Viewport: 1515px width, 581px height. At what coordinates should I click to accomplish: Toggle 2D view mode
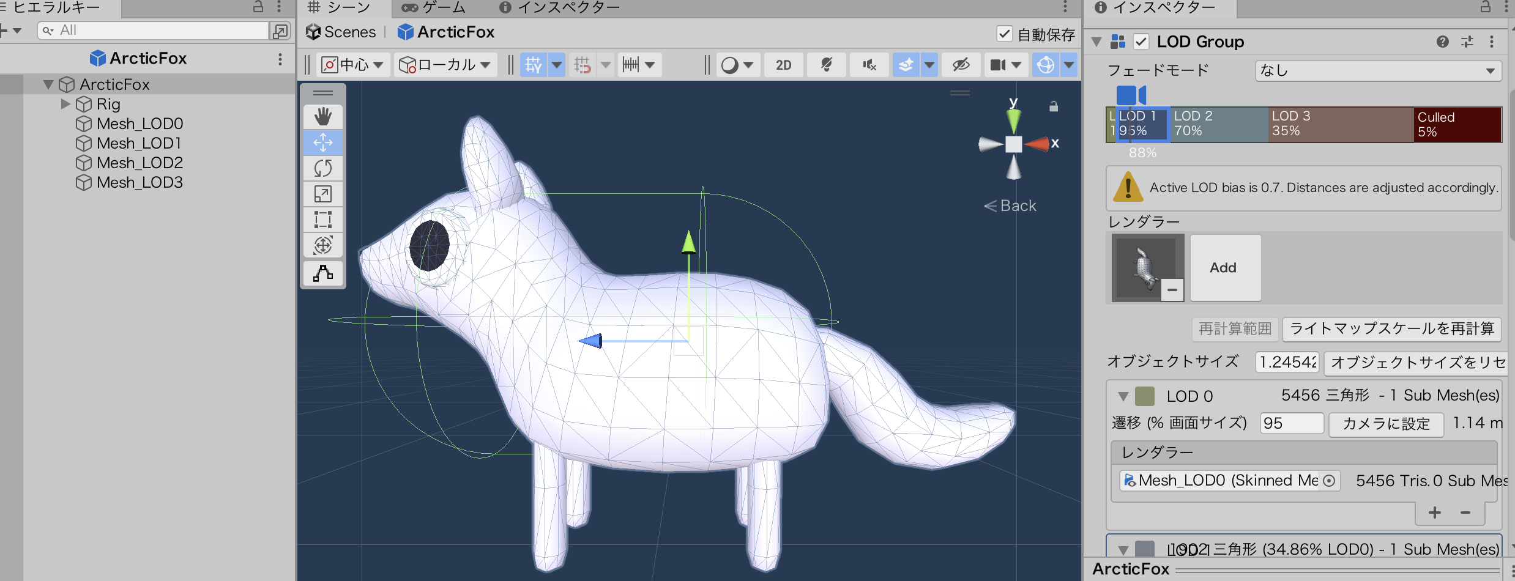[784, 65]
